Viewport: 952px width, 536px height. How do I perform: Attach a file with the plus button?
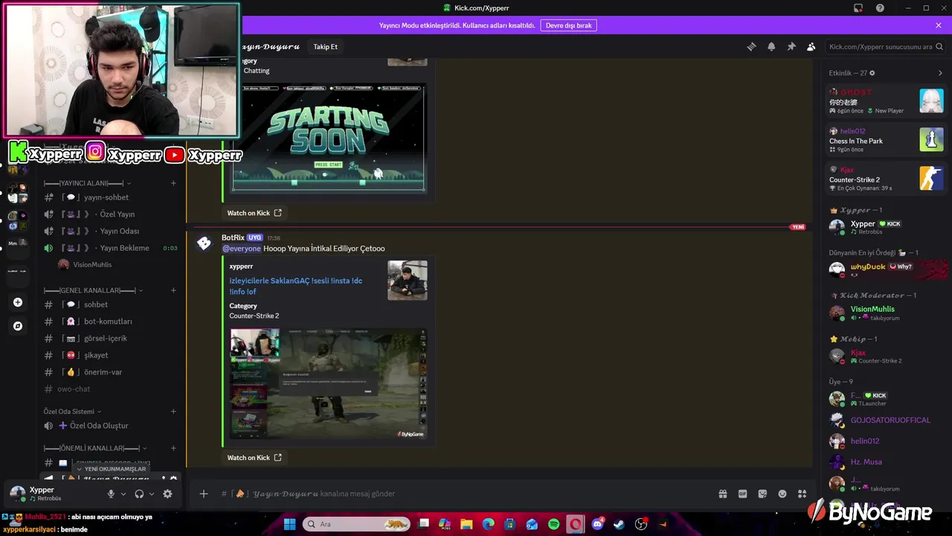tap(203, 494)
